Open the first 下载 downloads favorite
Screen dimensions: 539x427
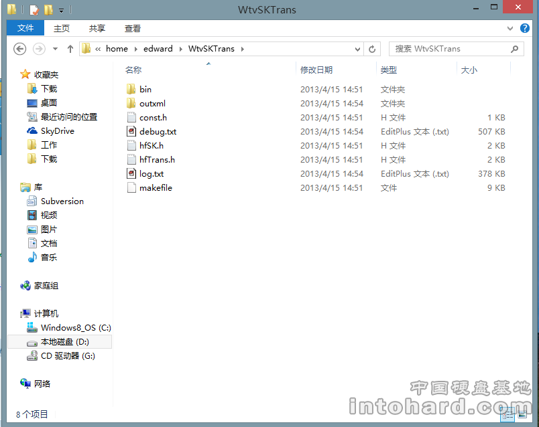tap(49, 89)
